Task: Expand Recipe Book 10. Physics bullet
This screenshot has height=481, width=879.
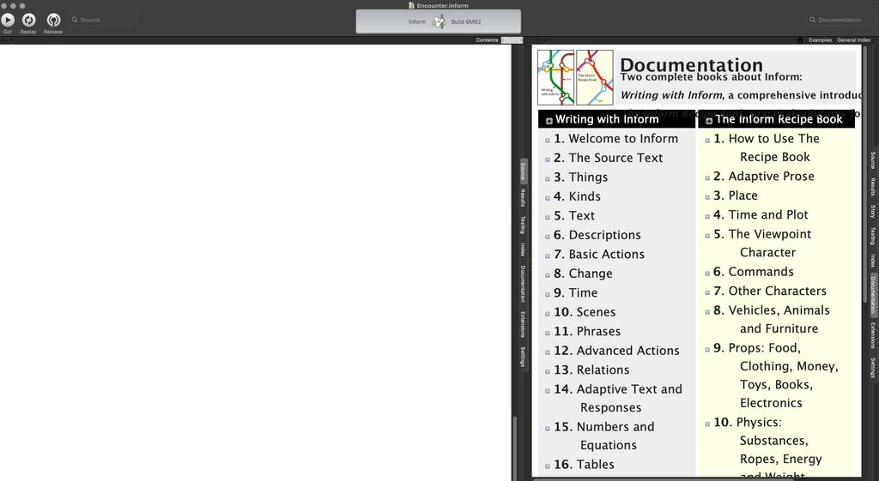Action: [707, 424]
